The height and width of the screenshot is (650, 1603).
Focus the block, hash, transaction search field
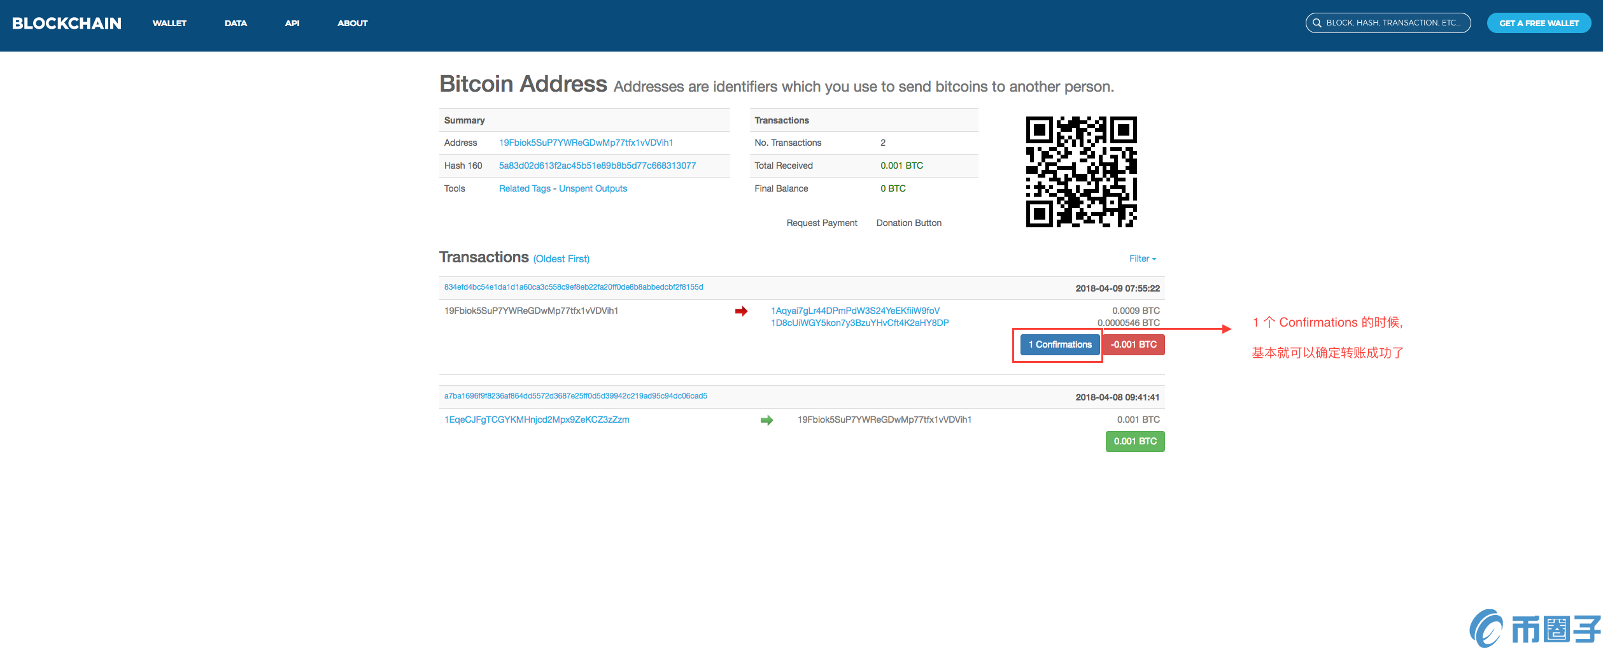1388,23
